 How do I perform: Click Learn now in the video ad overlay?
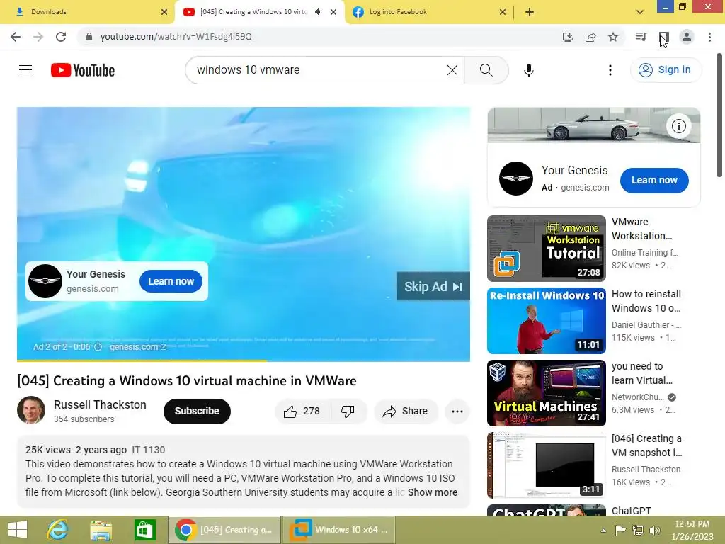[171, 281]
